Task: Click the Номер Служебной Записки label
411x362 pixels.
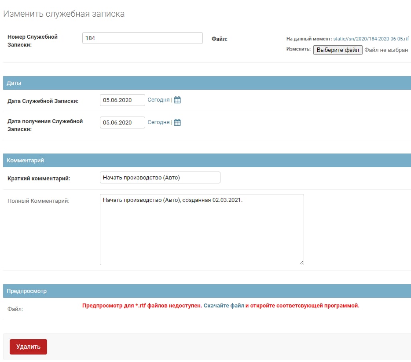Action: [33, 40]
